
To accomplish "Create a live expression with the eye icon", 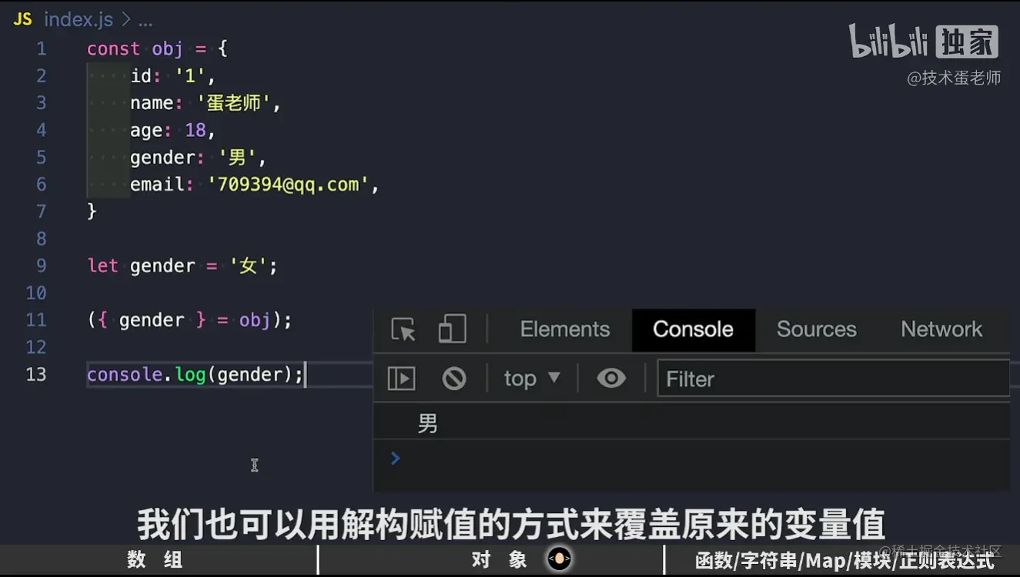I will tap(610, 378).
